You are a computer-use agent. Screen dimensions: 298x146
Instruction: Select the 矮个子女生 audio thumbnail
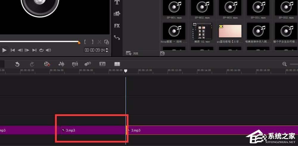point(286,31)
